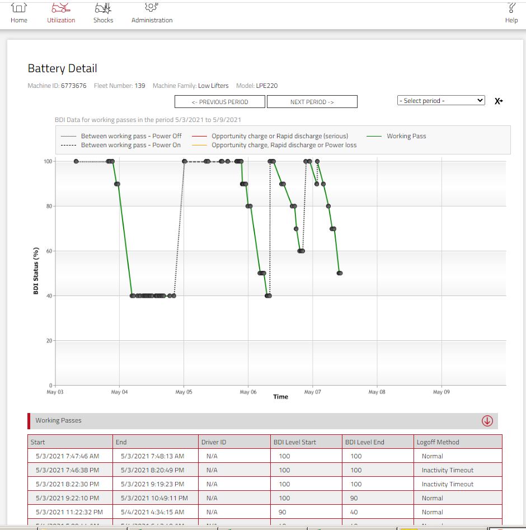Screen dimensions: 526x530
Task: Click the Administration menu label
Action: coord(152,20)
